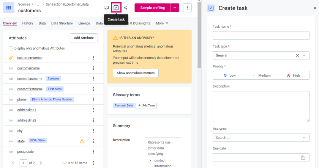Screen dimensions: 319x168
Task: Choose Medium priority option
Action: coord(261,75)
